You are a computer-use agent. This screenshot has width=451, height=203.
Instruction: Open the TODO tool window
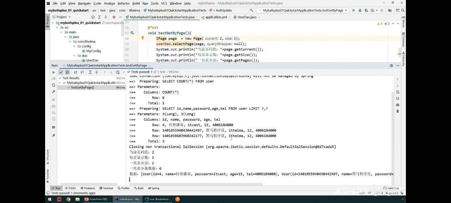(x=70, y=188)
